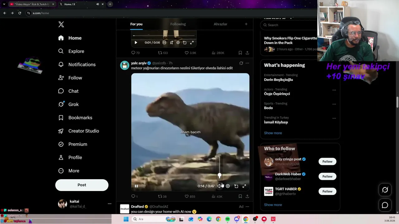Open the floating Grok button
This screenshot has height=224, width=399.
point(385,190)
